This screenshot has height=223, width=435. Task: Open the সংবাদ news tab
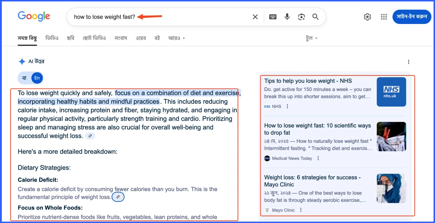pos(121,38)
